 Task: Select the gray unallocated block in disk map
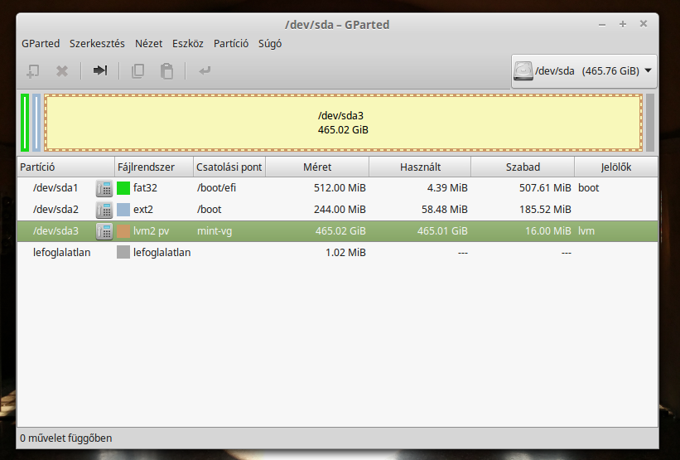click(x=650, y=123)
